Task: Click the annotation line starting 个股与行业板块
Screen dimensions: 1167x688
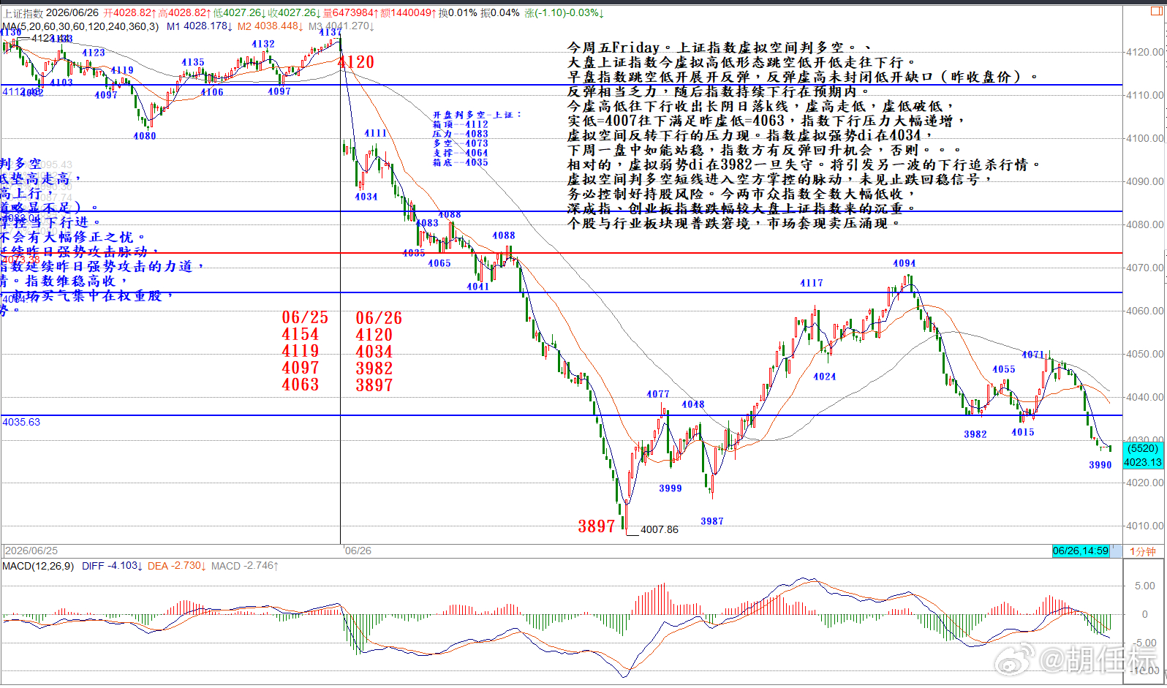Action: click(734, 223)
